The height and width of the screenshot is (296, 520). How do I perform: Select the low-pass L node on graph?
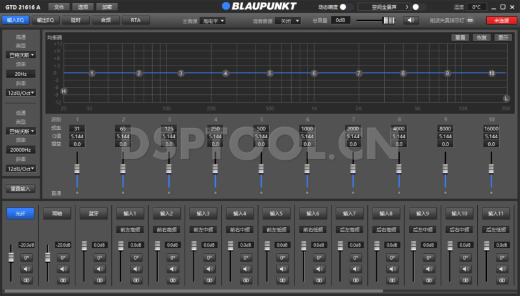[x=506, y=98]
